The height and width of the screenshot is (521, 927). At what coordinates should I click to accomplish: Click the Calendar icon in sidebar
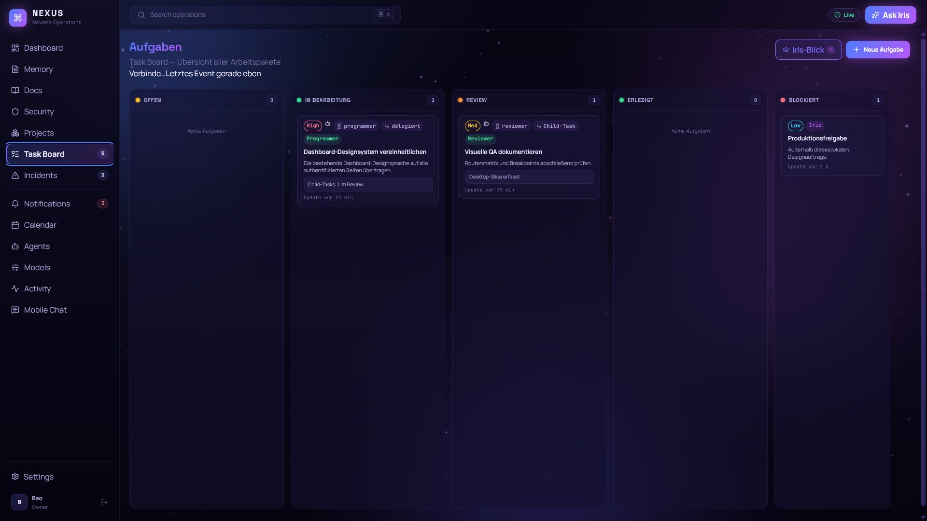(15, 225)
